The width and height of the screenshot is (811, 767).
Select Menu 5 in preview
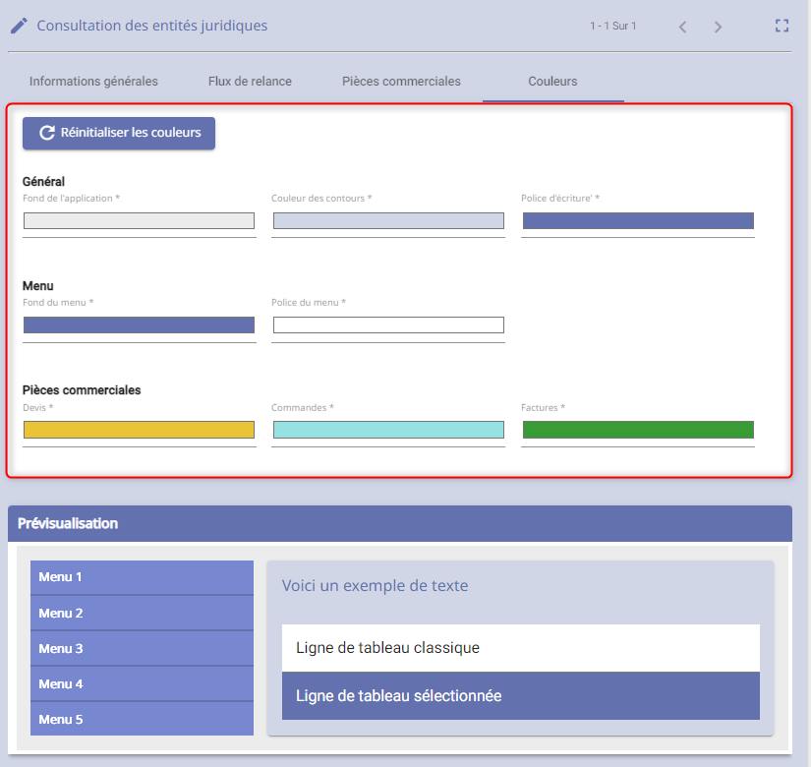point(142,720)
